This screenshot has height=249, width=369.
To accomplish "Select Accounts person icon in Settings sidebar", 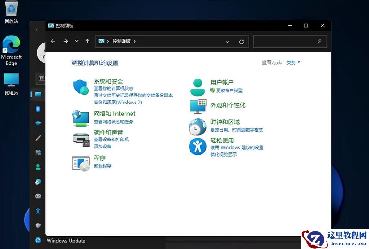I will click(x=38, y=167).
